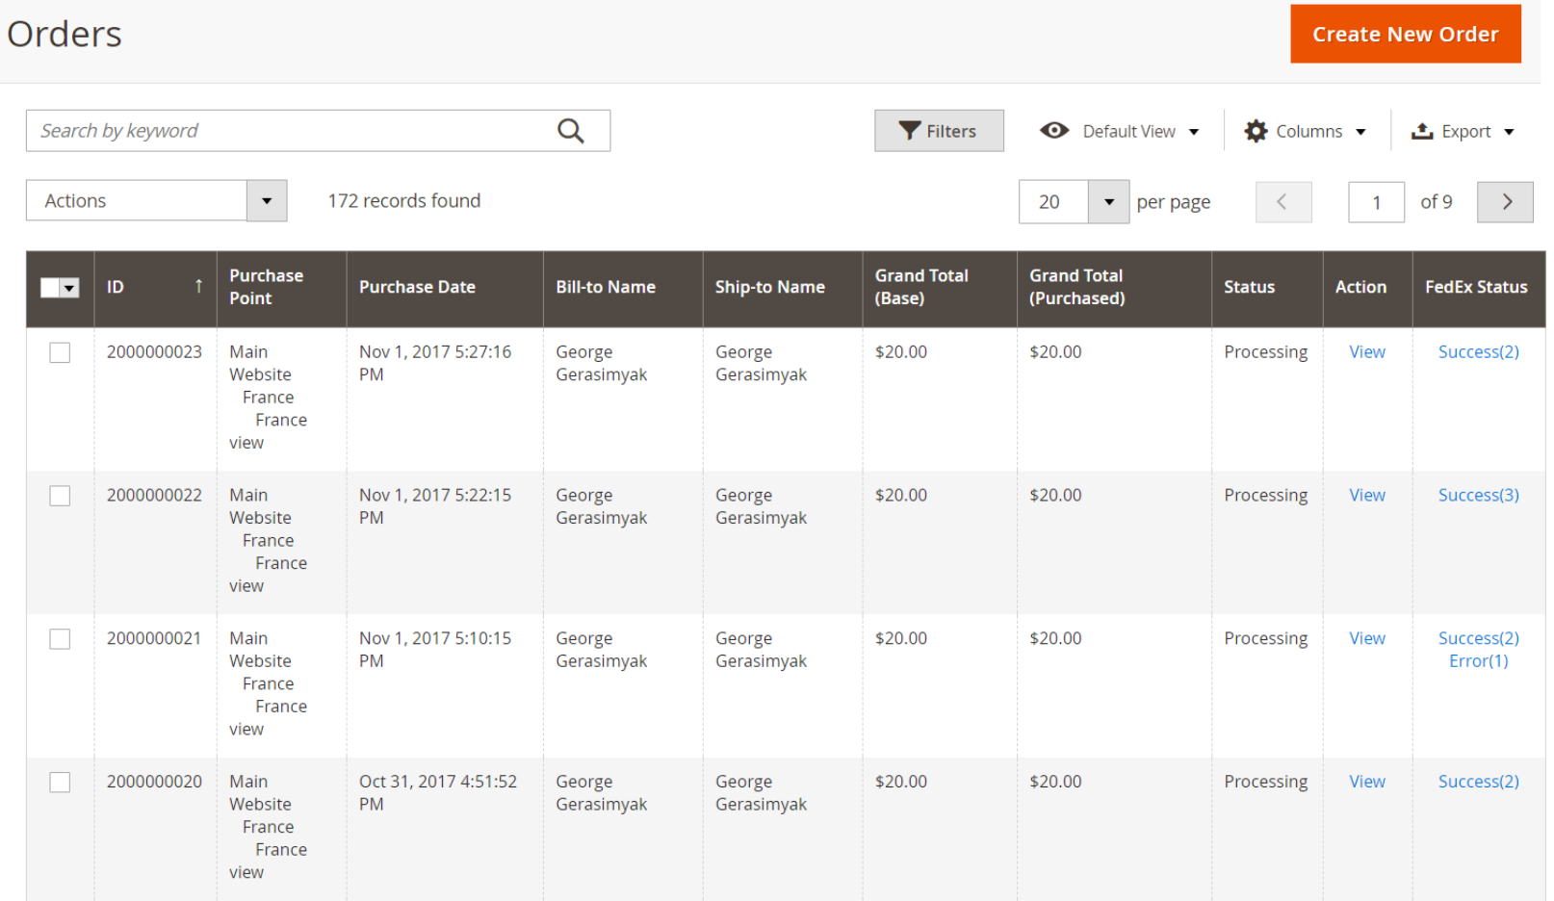Viewport: 1554px width, 901px height.
Task: Sort by ID using the arrow icon
Action: 198,287
